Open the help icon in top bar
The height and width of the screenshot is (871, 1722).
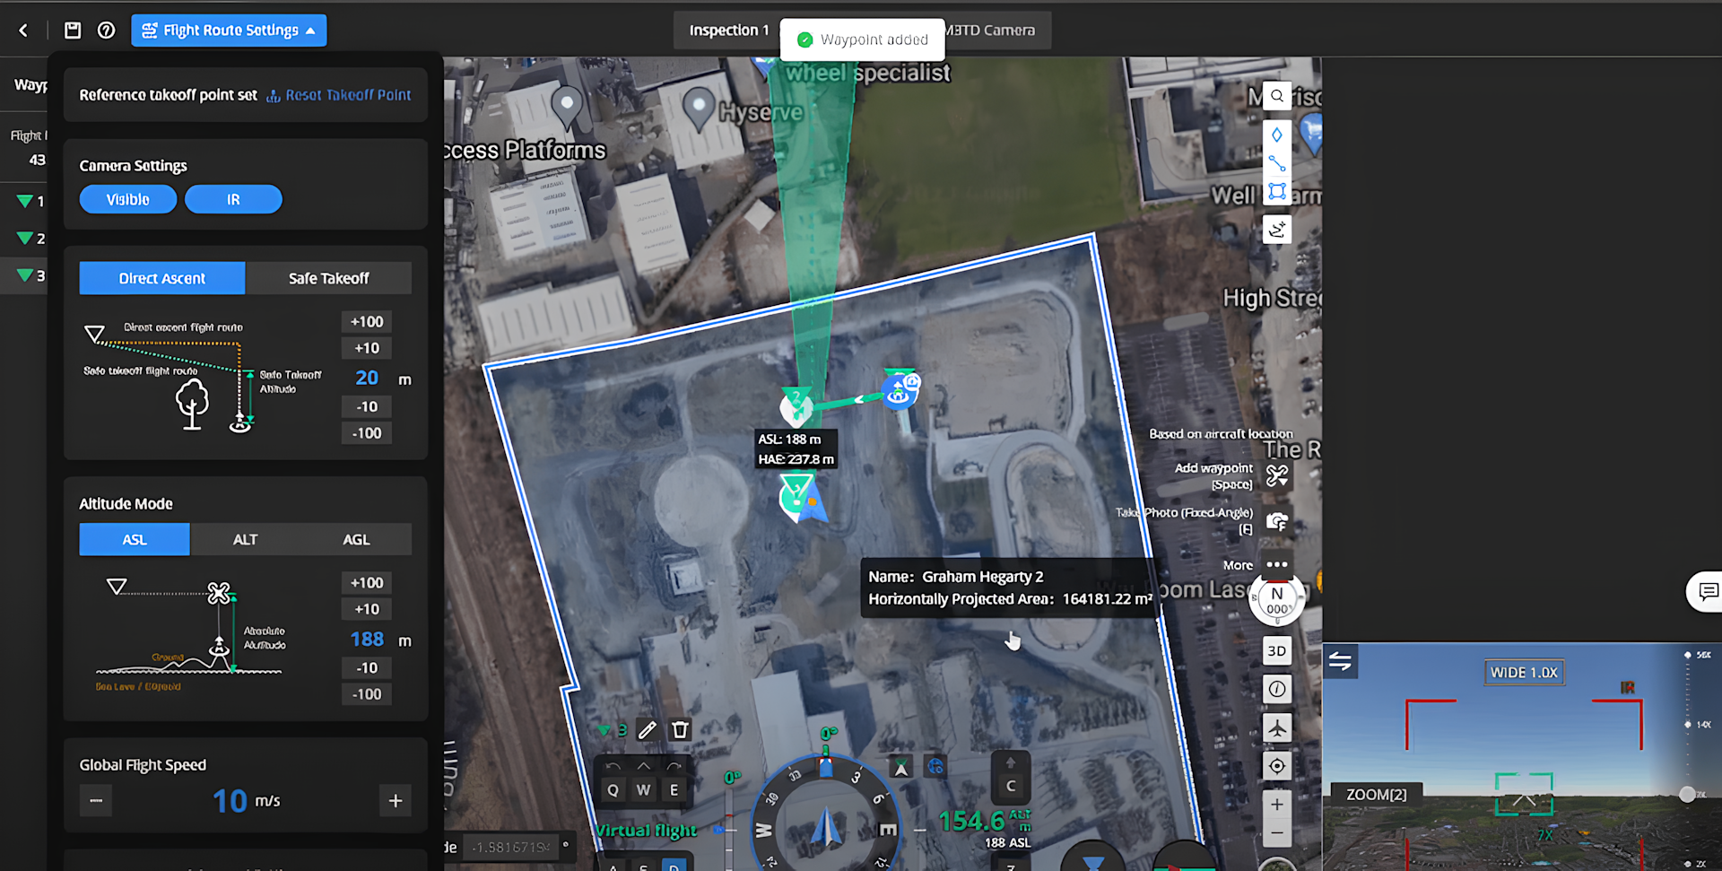(x=106, y=30)
